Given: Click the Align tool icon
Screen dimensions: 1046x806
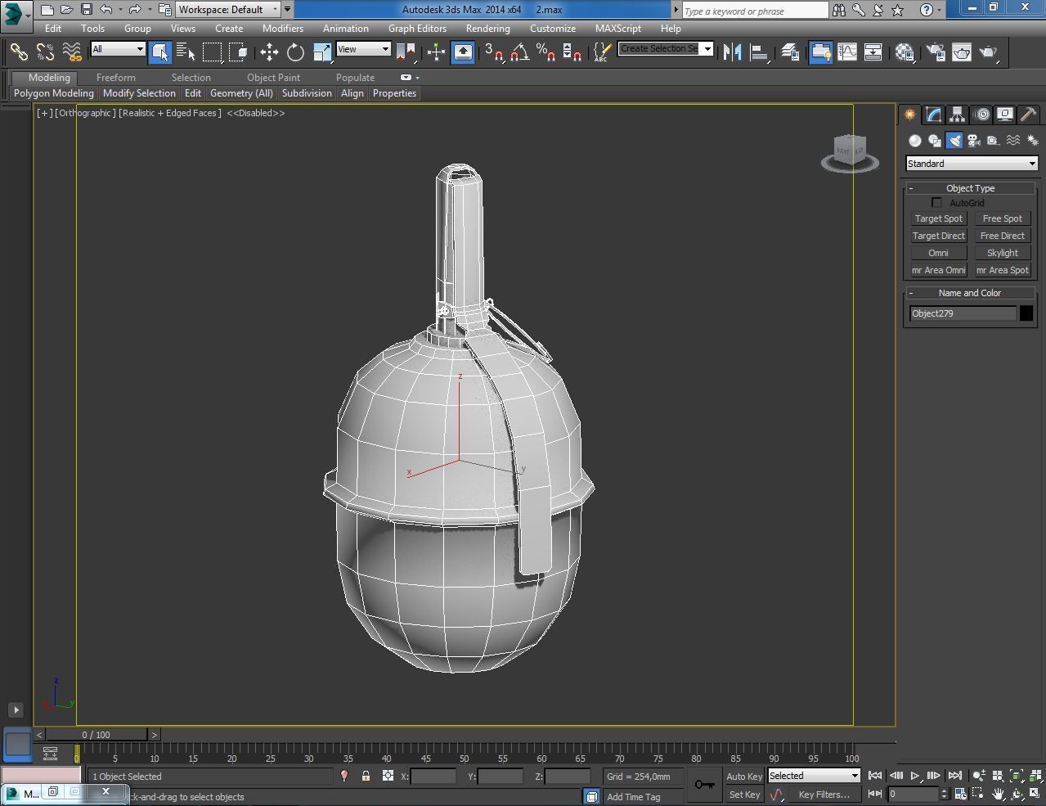Looking at the screenshot, I should point(759,52).
